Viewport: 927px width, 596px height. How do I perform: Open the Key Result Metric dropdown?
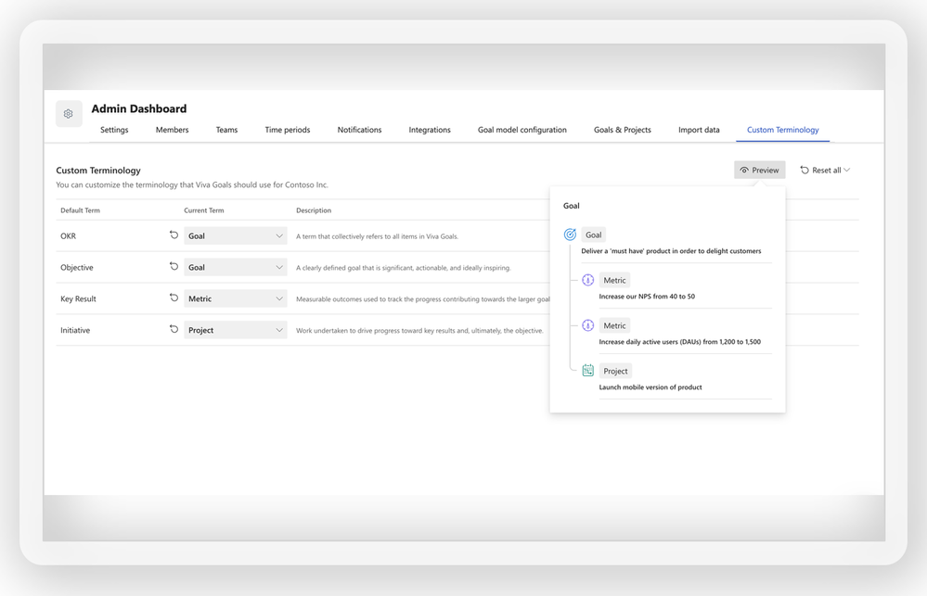point(236,298)
